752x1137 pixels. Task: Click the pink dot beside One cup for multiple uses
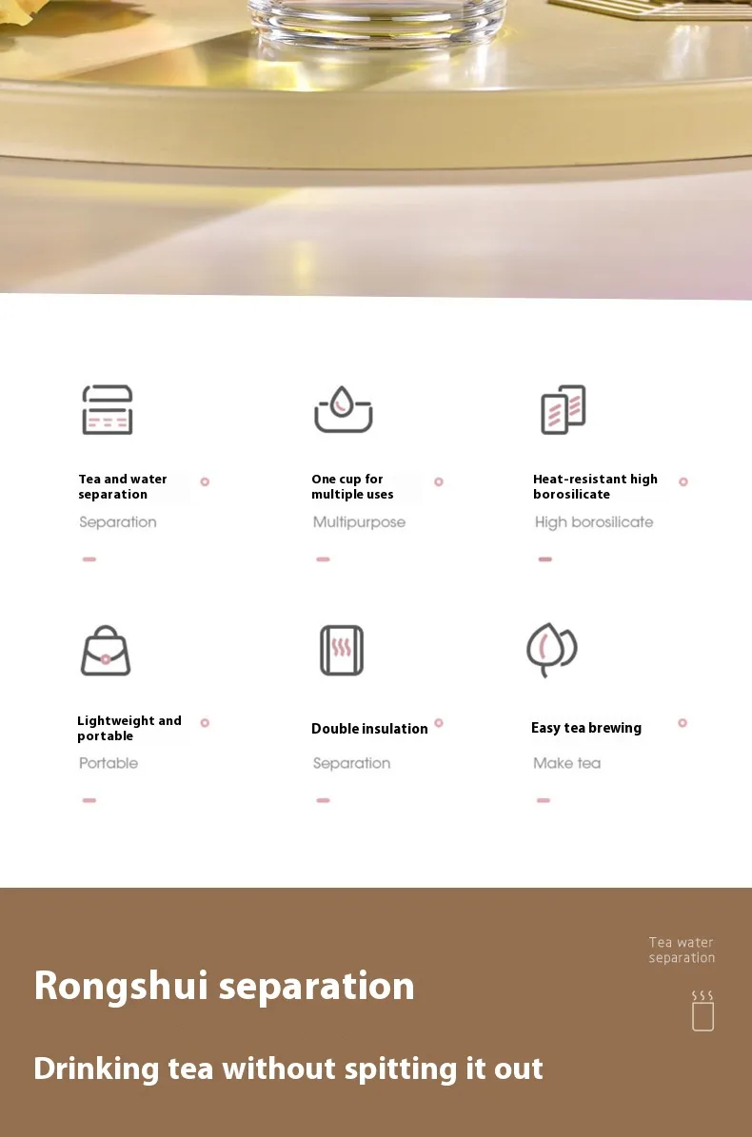[x=439, y=481]
